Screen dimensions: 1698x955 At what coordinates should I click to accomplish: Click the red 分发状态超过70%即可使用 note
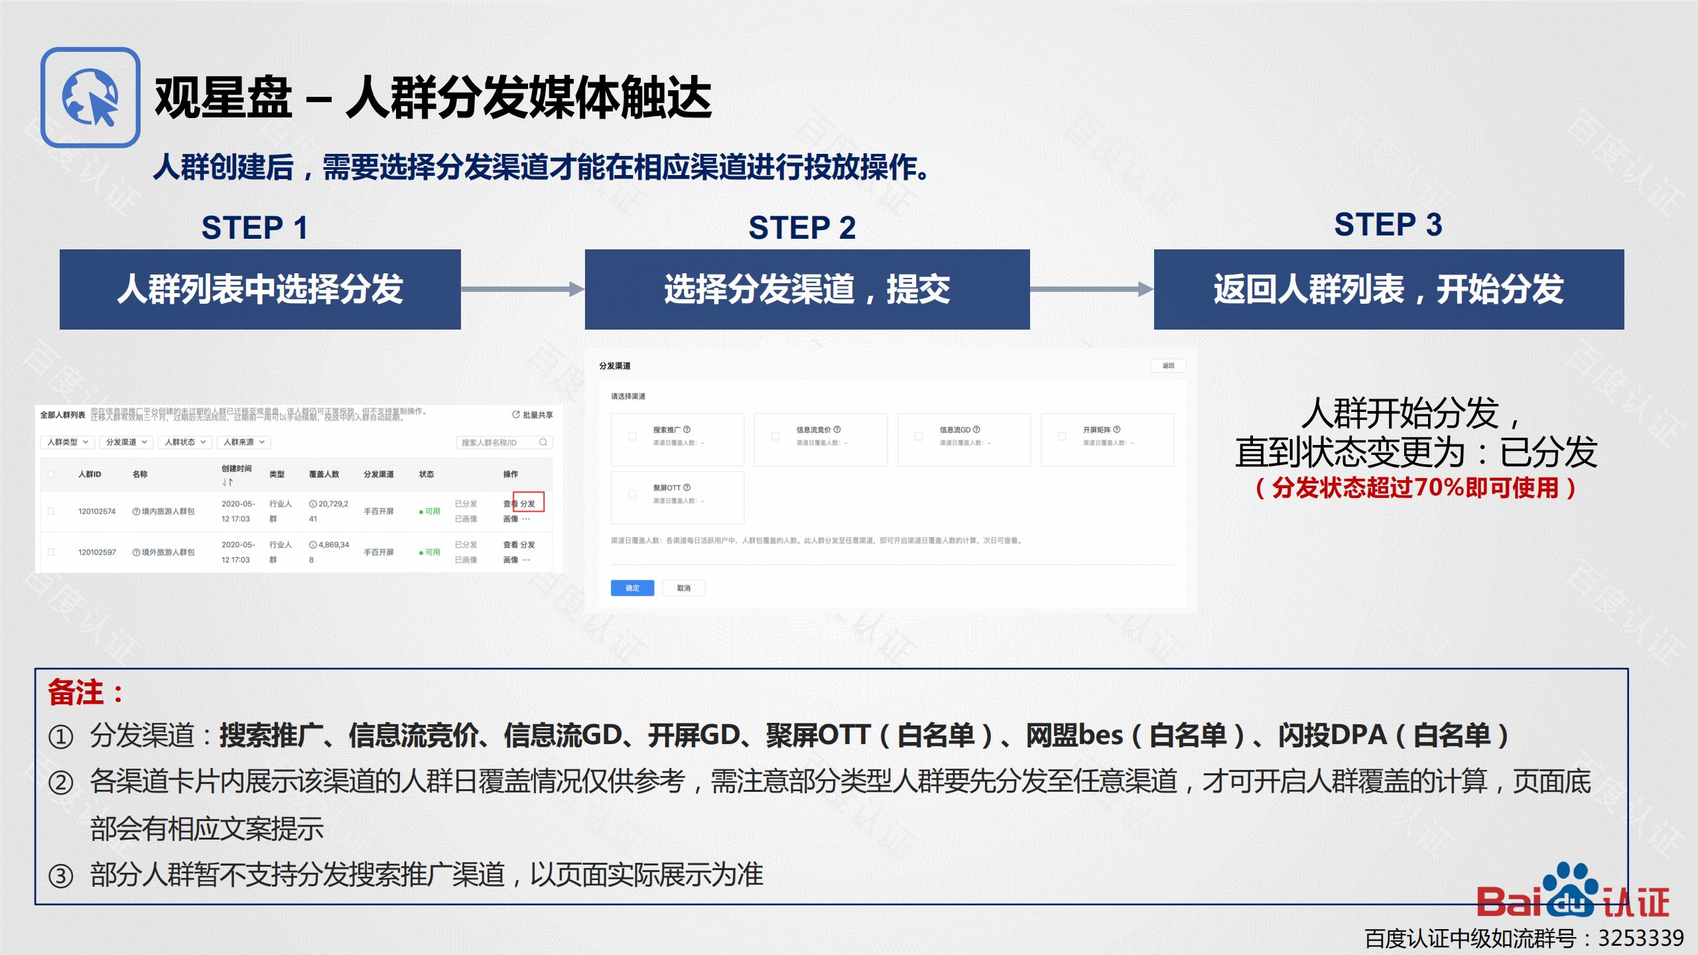point(1415,488)
